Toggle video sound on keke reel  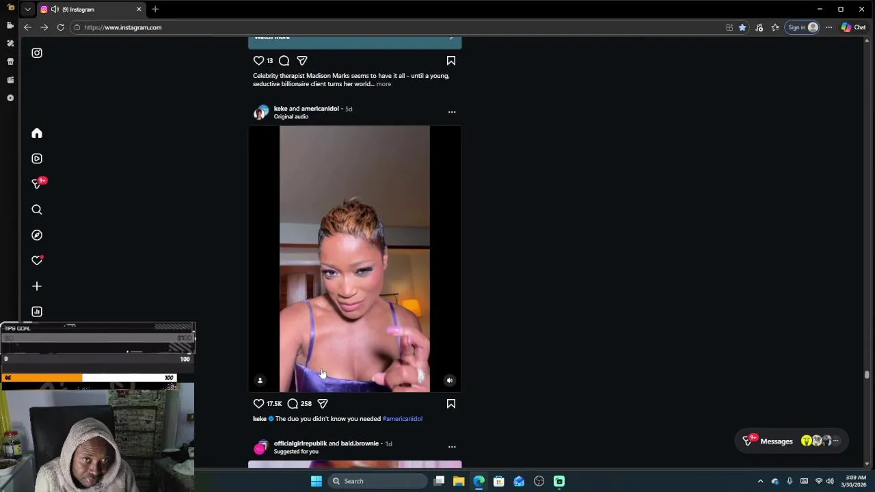(x=449, y=381)
